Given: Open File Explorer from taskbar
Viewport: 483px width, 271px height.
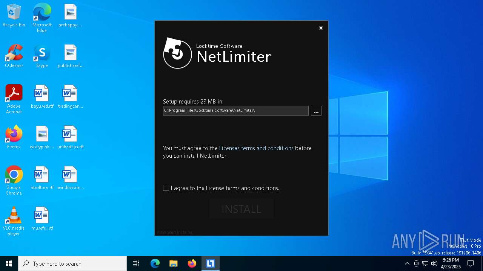Looking at the screenshot, I should (x=174, y=263).
